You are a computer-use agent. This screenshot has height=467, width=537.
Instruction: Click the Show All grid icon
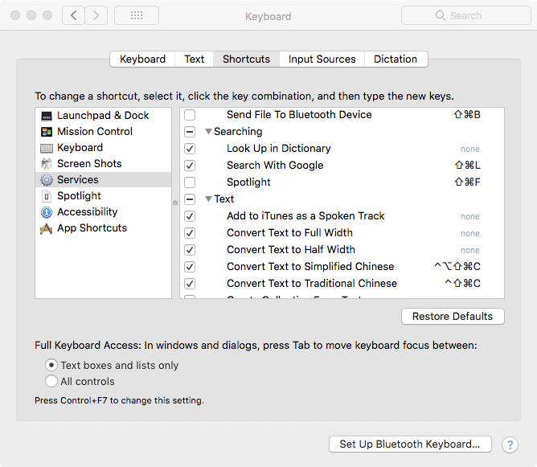[137, 15]
